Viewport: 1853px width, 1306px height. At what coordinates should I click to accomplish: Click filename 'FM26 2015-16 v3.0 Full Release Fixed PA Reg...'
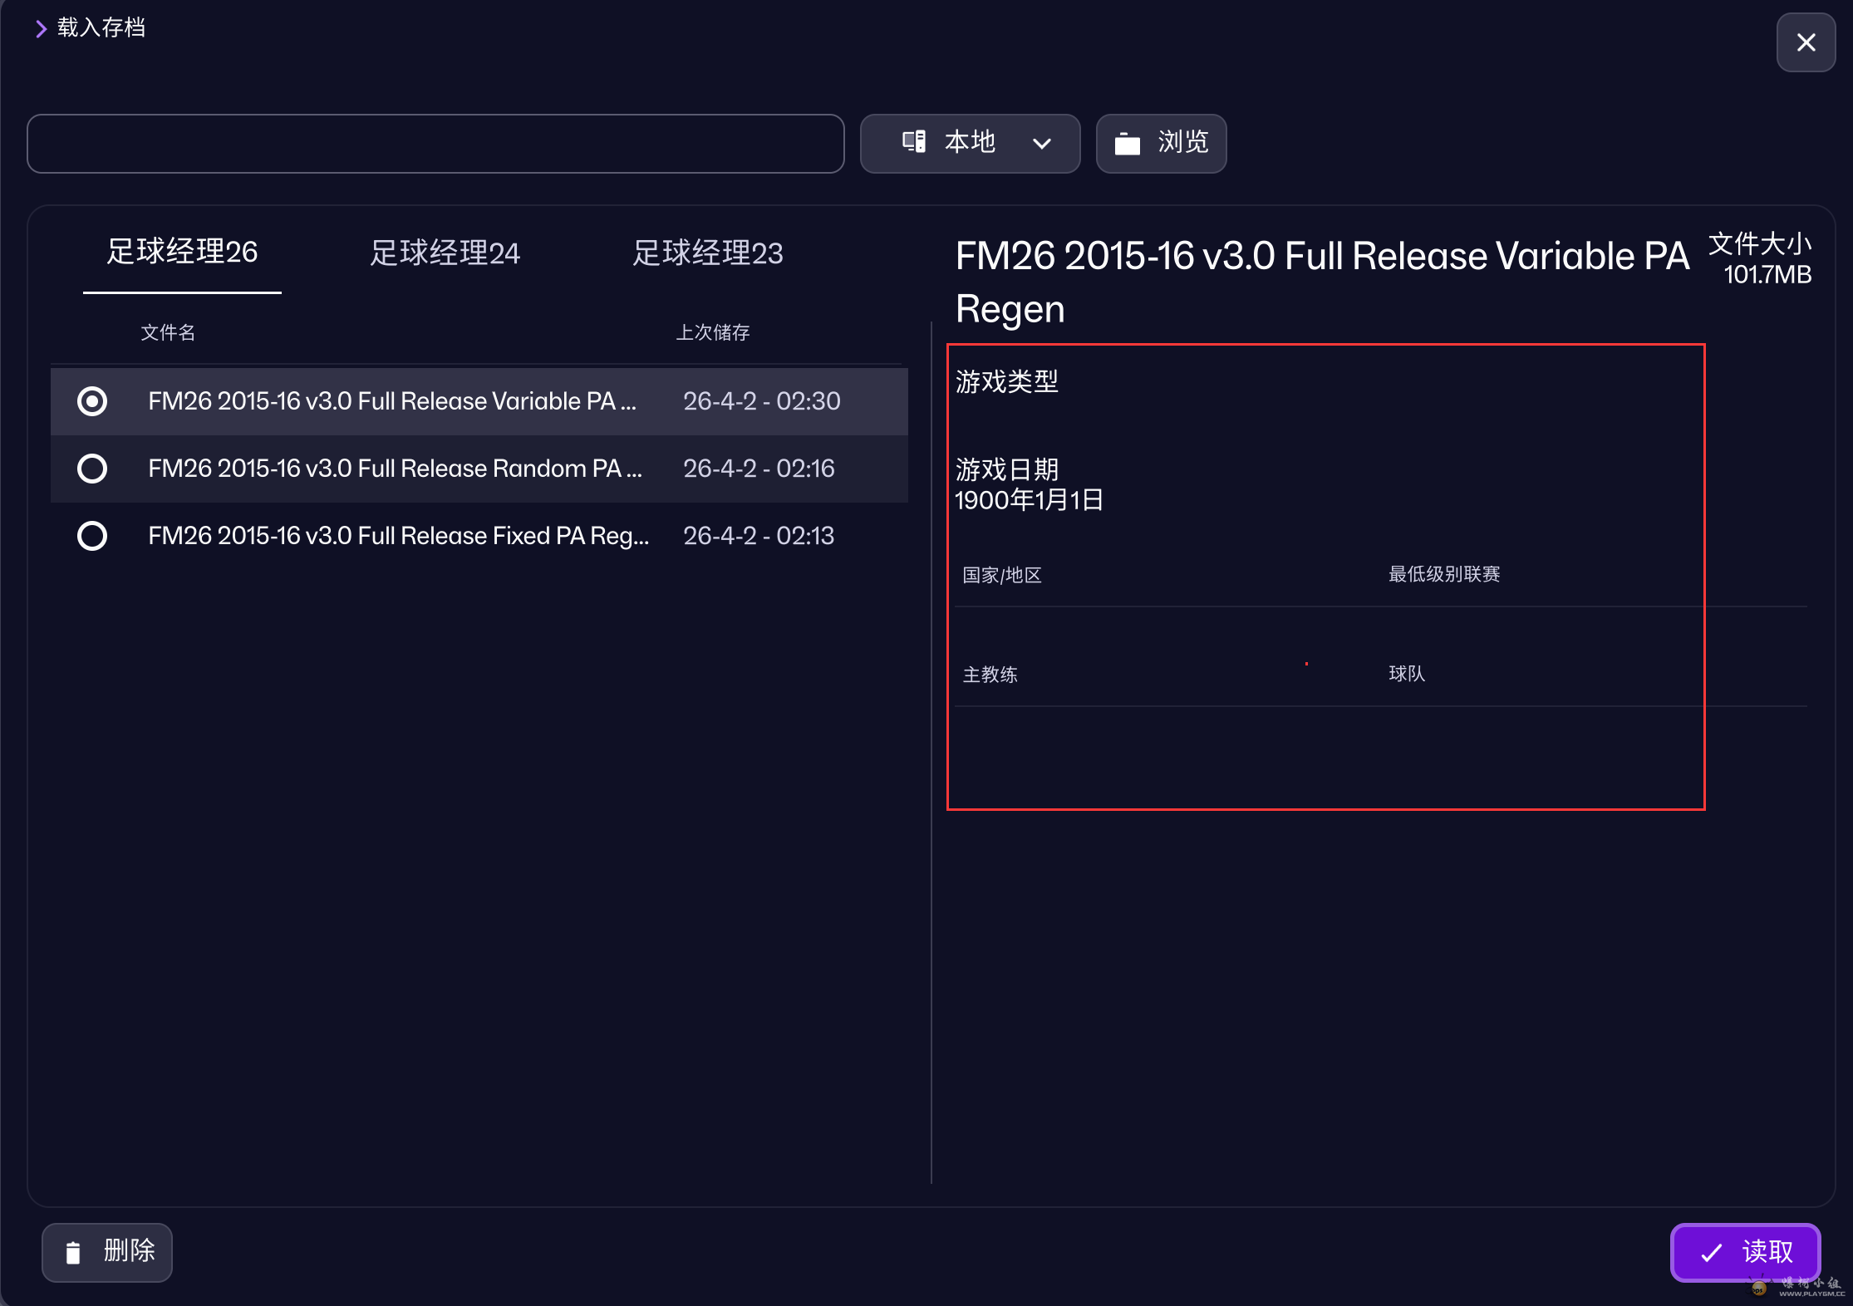coord(399,536)
